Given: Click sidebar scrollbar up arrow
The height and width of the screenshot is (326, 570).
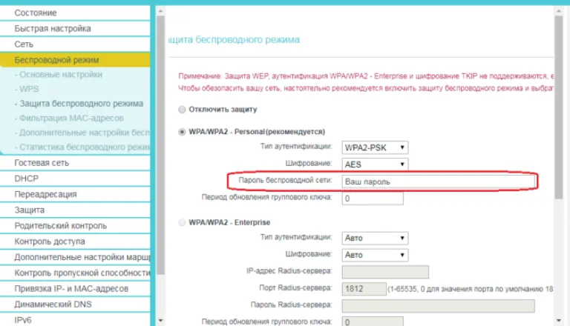Looking at the screenshot, I should pos(160,11).
